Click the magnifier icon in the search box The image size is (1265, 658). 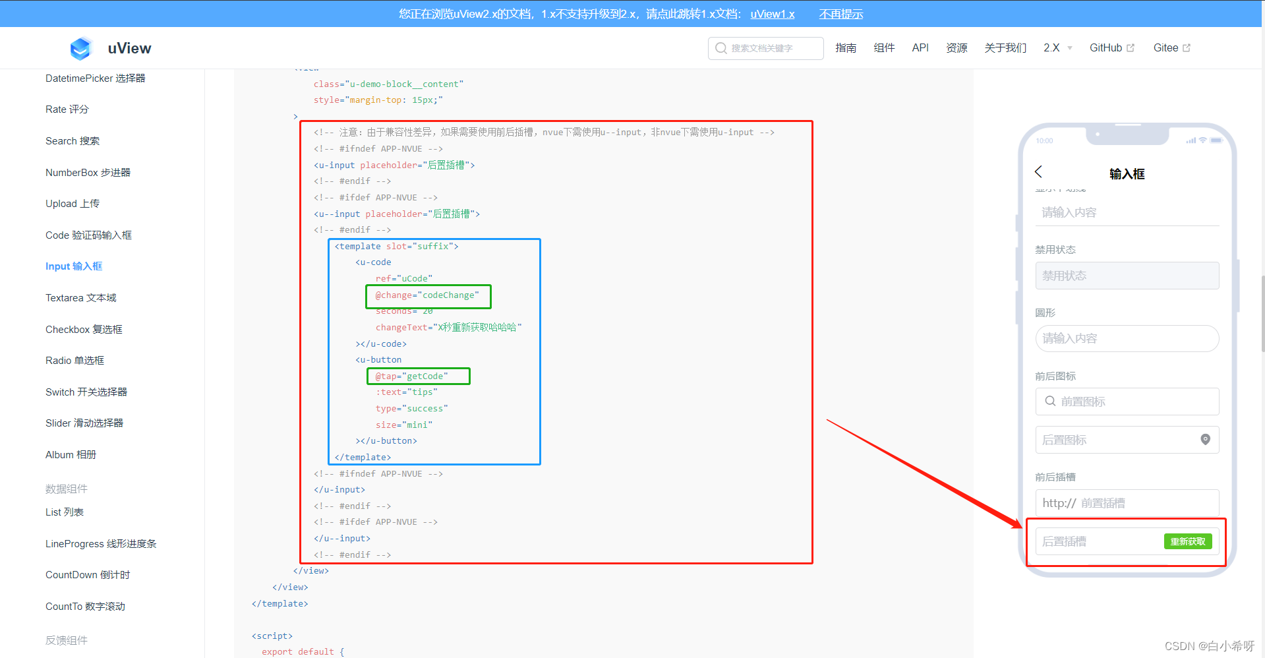click(x=721, y=48)
